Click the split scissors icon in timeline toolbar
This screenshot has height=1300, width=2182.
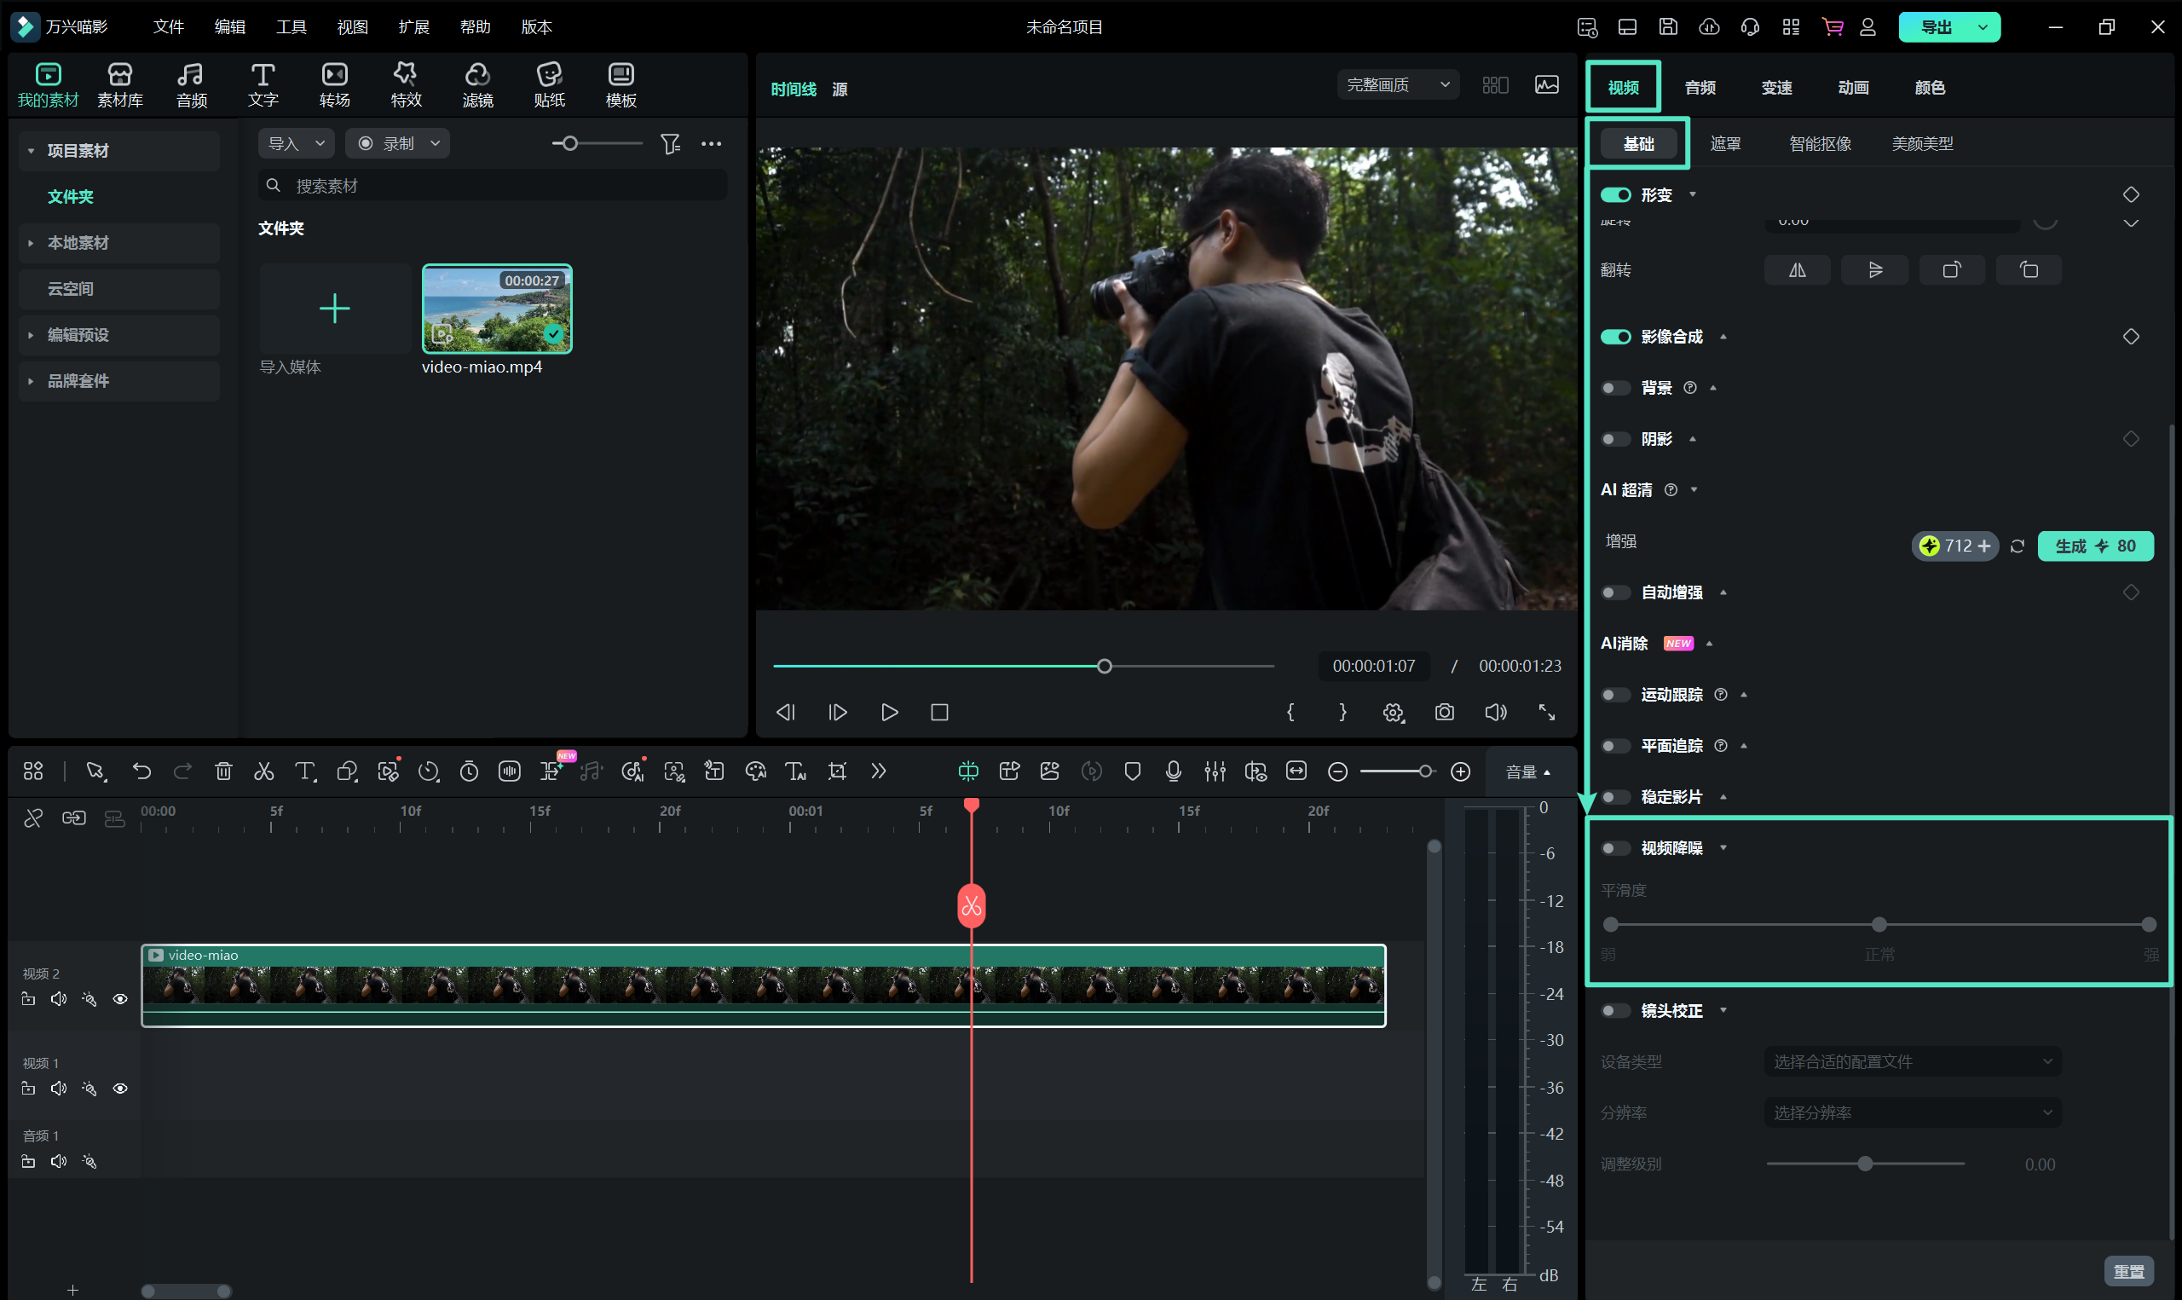263,771
